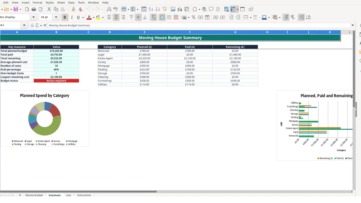Open the Sheet menu

(61, 2)
